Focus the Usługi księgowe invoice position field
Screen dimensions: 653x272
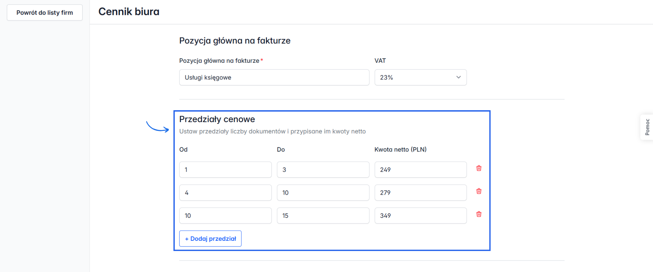tap(274, 77)
